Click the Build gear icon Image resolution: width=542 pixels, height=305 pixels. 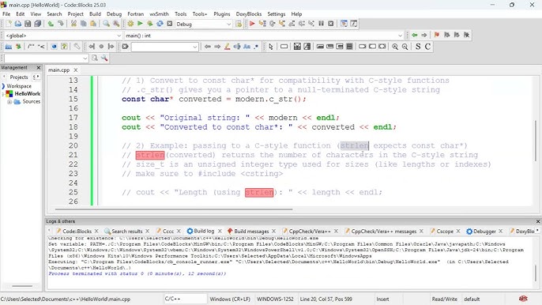(x=130, y=24)
